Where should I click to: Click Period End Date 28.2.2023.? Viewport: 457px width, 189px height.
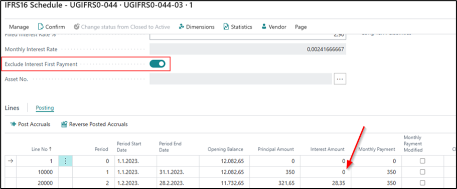tap(178, 183)
